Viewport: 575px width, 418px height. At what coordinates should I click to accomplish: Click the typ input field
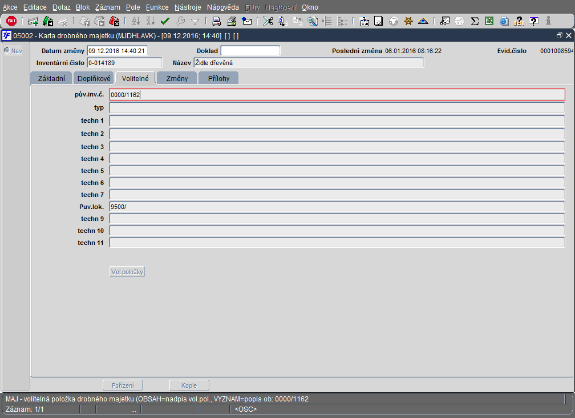pyautogui.click(x=337, y=108)
